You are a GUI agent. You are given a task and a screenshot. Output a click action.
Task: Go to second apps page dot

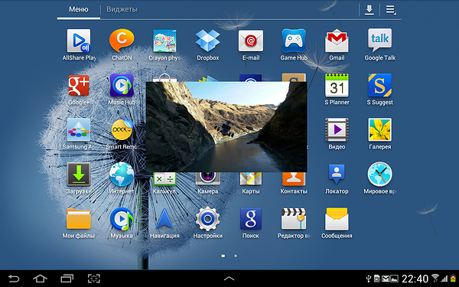point(236,256)
